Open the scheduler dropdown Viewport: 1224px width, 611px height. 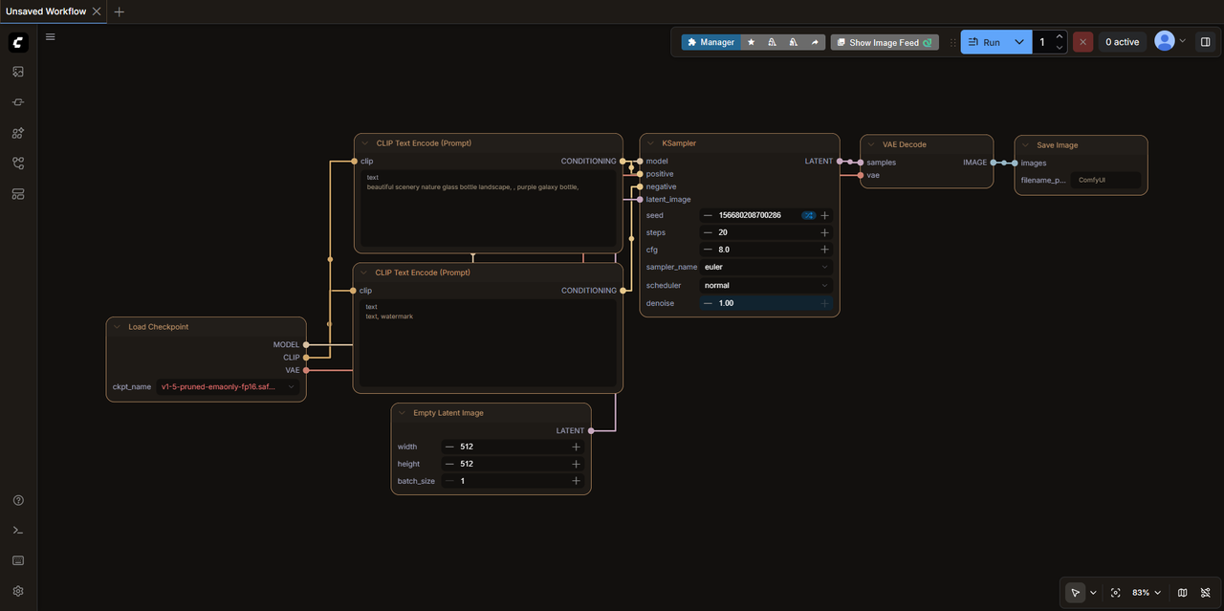[x=766, y=285]
